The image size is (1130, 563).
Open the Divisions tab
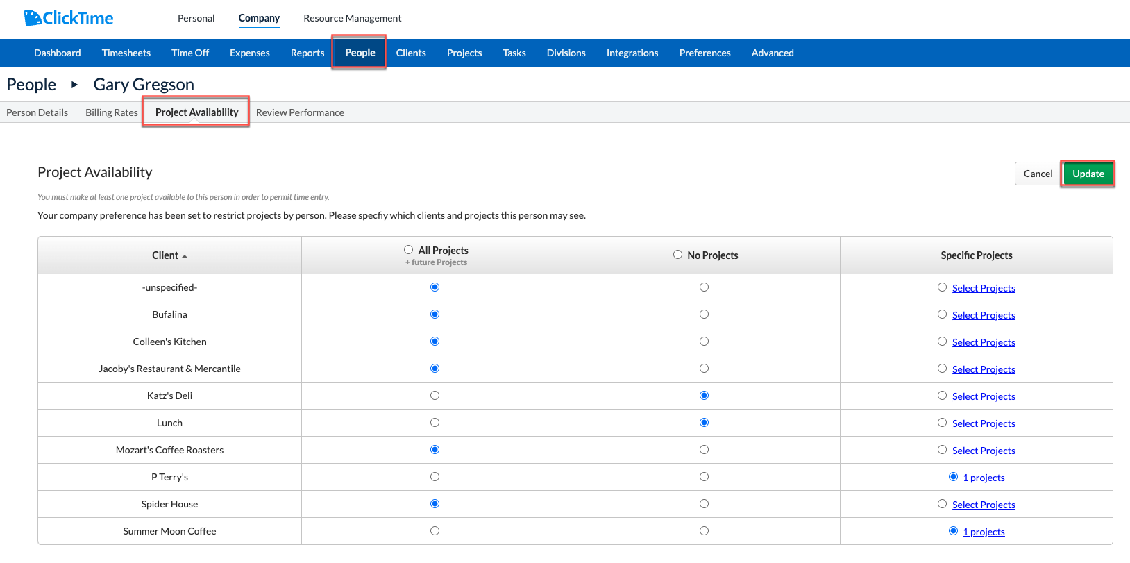click(x=566, y=53)
